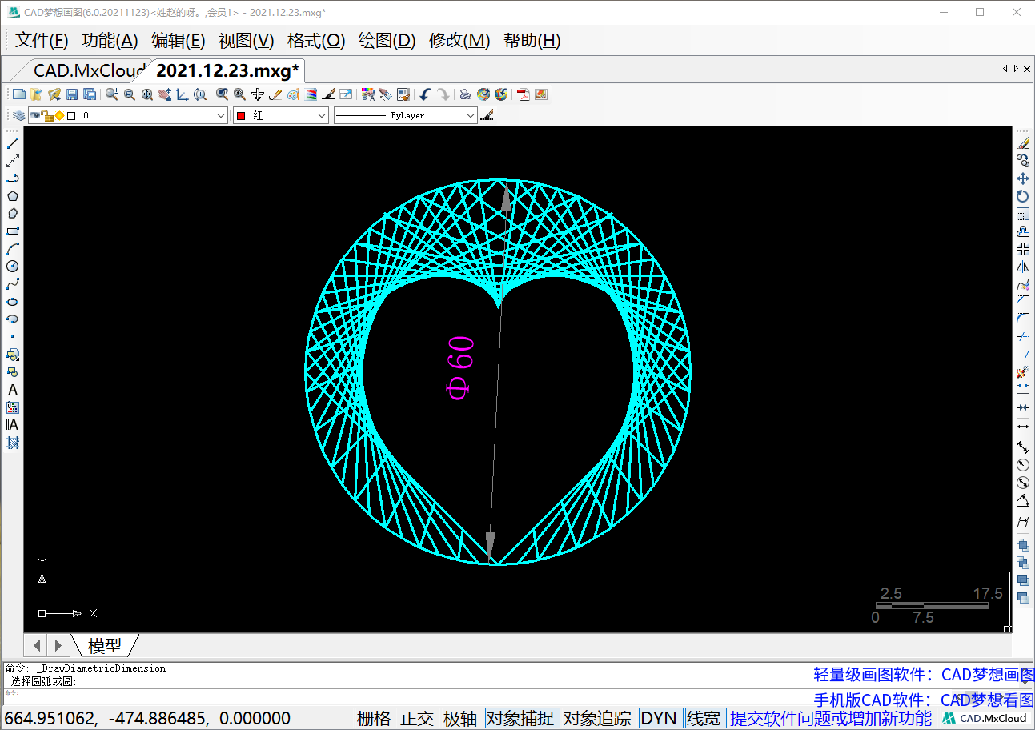Viewport: 1035px width, 730px height.
Task: Activate the Rotate tool
Action: [x=1023, y=196]
